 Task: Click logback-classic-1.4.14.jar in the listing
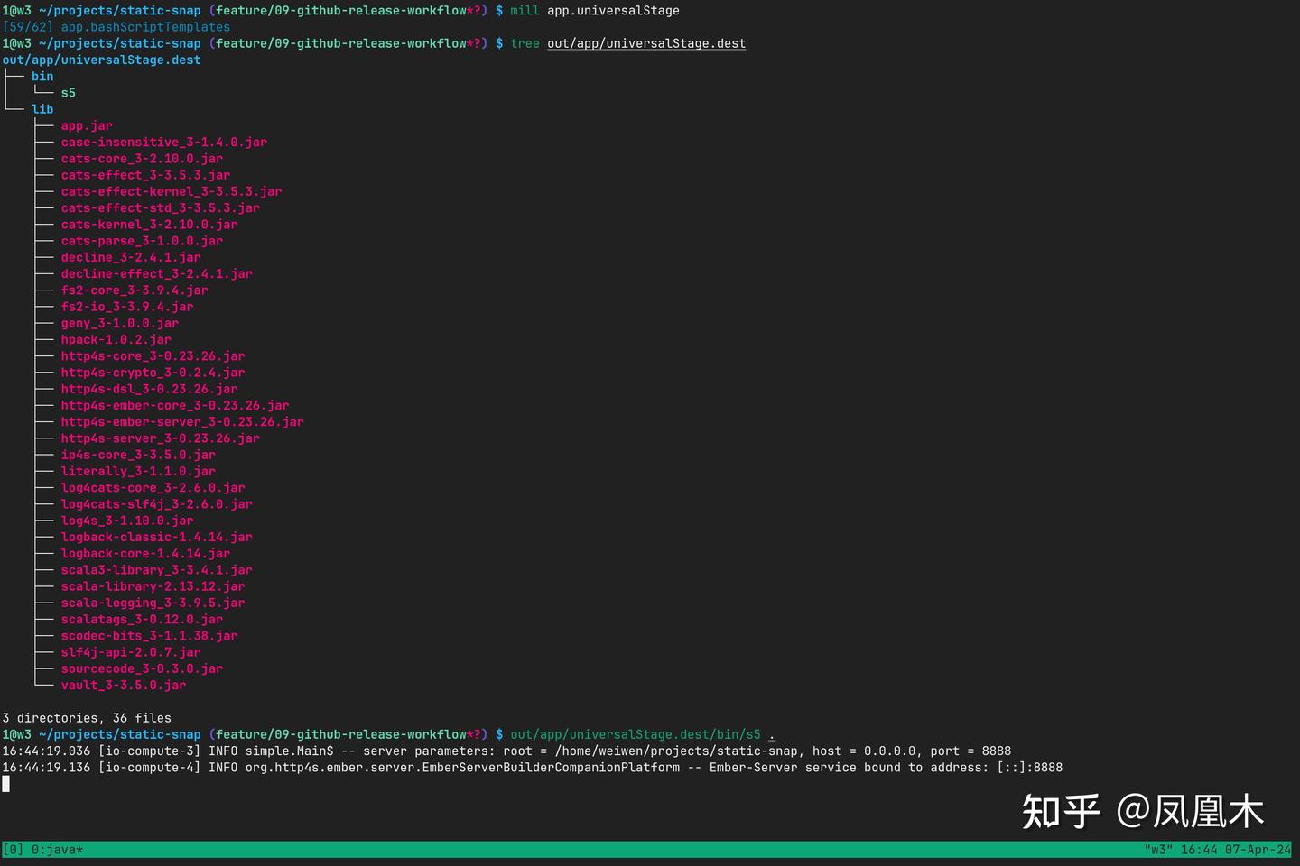pyautogui.click(x=156, y=536)
